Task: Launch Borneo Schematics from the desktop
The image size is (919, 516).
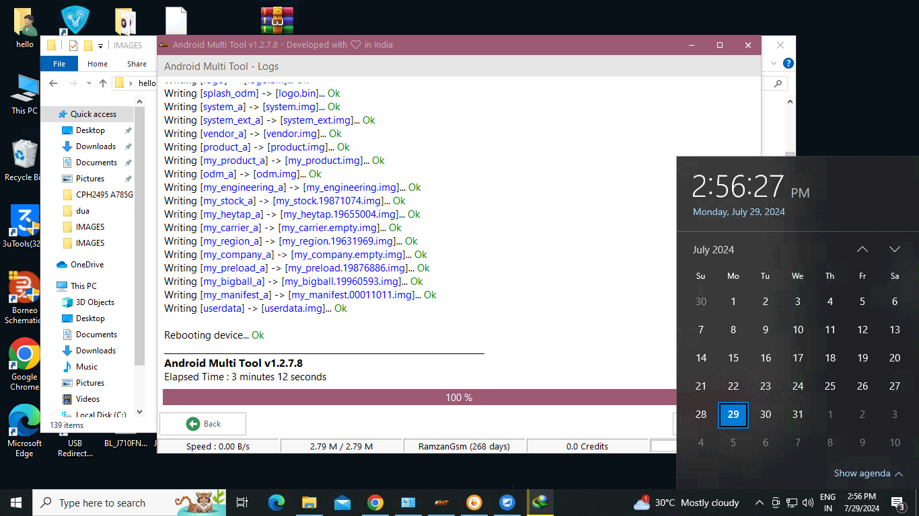Action: click(x=24, y=297)
